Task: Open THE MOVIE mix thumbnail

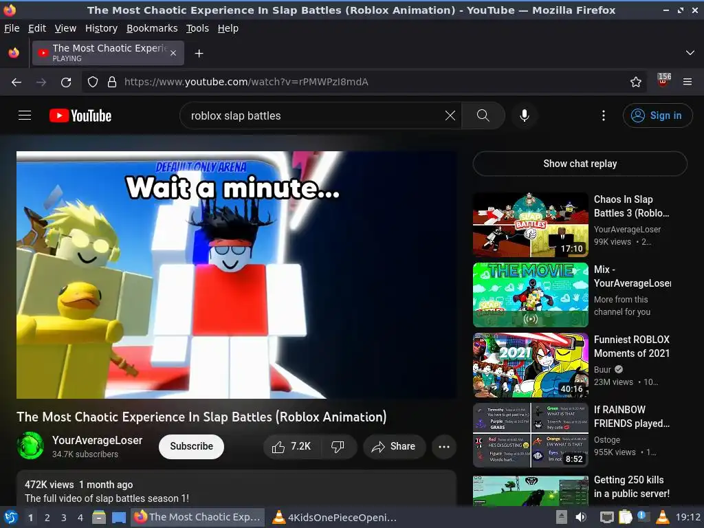Action: click(530, 294)
